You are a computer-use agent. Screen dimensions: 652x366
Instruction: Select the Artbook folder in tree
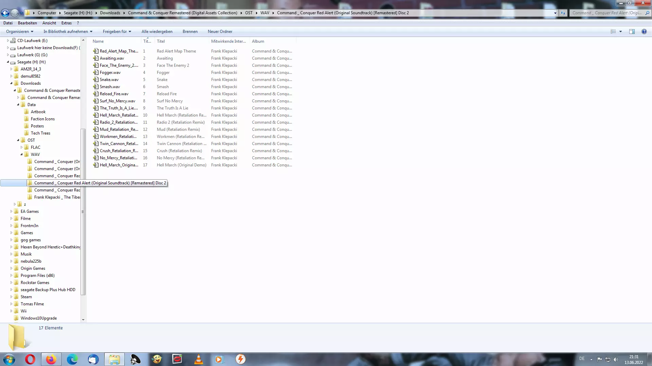click(38, 112)
